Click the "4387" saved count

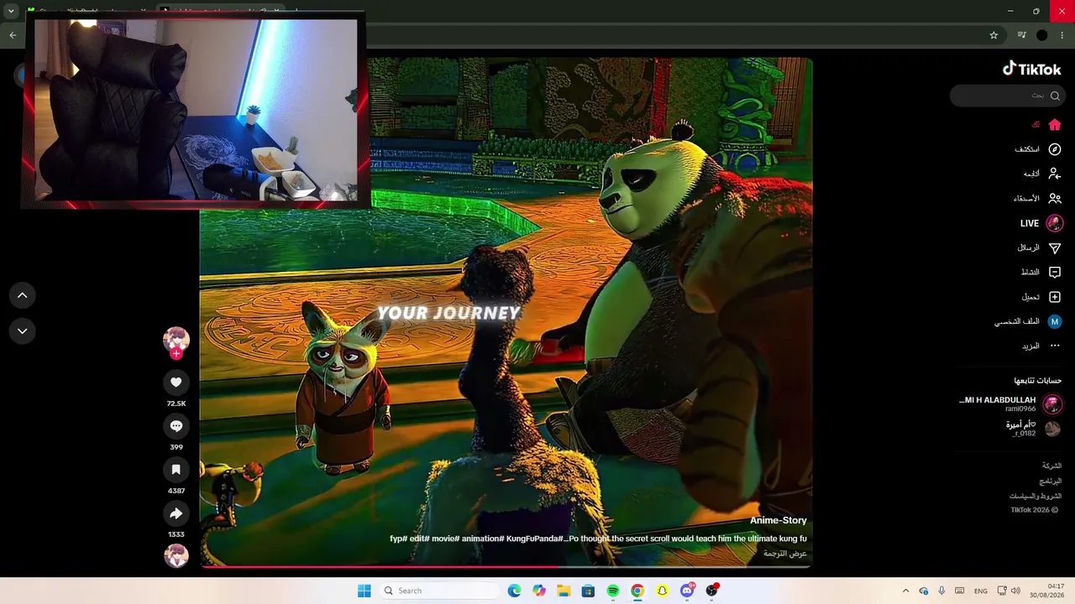pyautogui.click(x=176, y=491)
